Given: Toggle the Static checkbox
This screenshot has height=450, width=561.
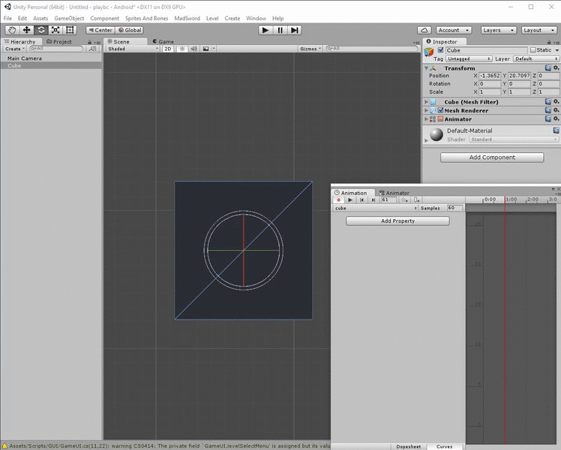Looking at the screenshot, I should [533, 50].
